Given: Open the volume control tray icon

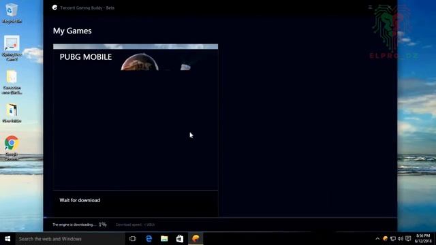Looking at the screenshot, I should [x=401, y=239].
